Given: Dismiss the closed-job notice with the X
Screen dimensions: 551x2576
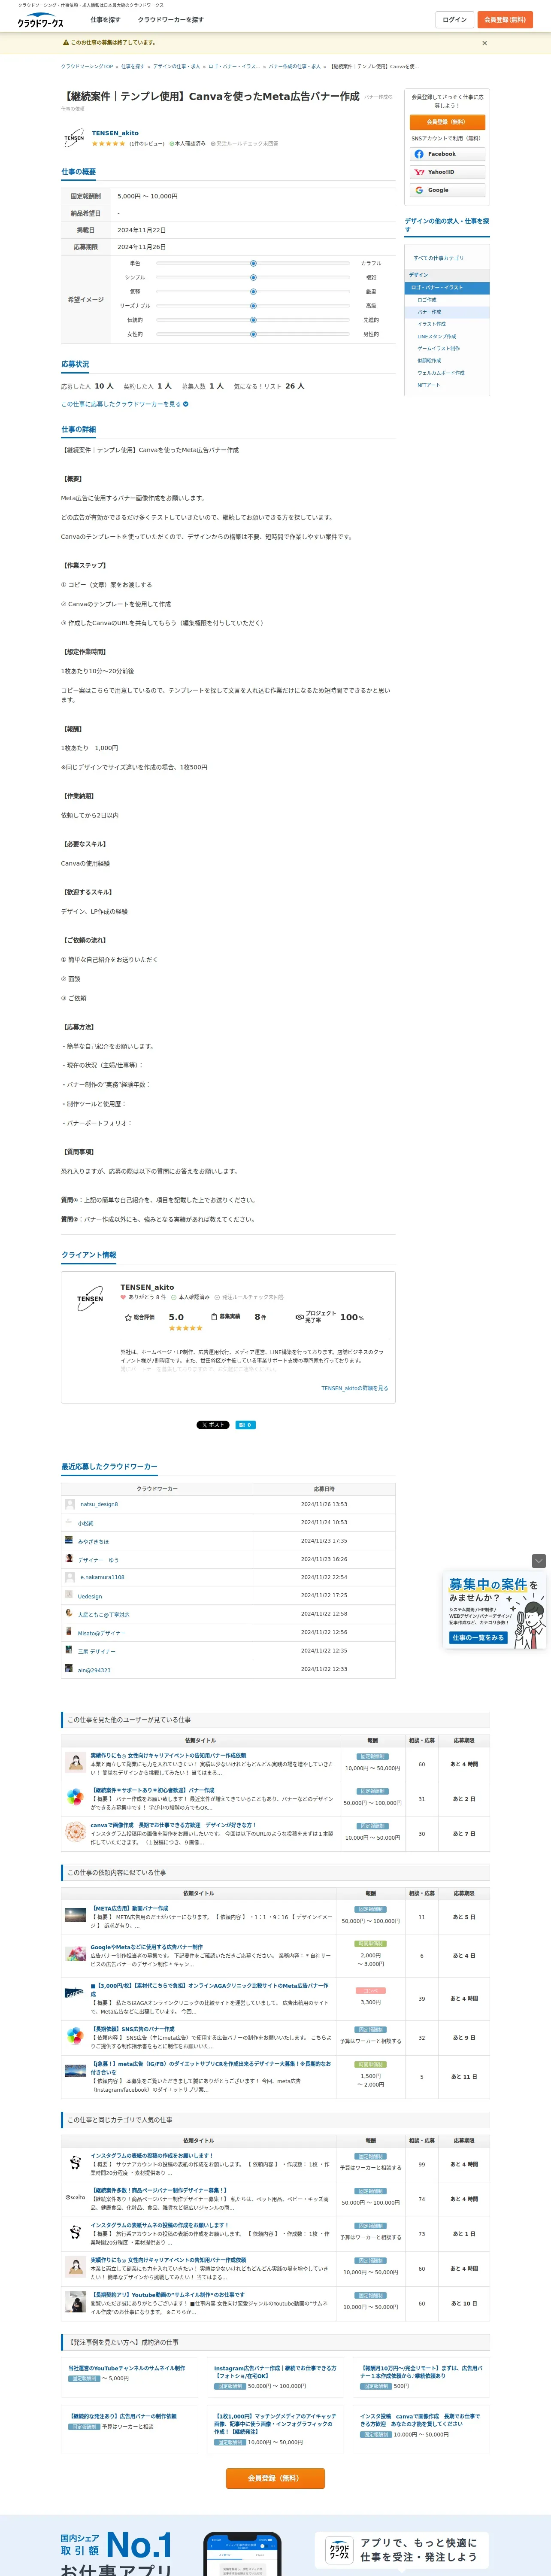Looking at the screenshot, I should [485, 43].
